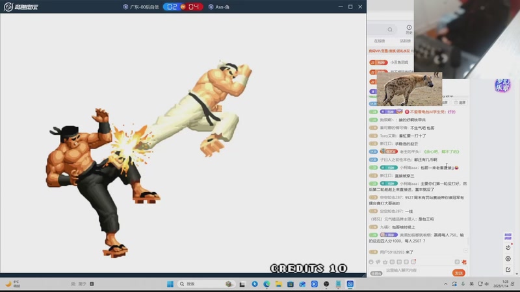Click the edit/feedback pencil icon in sidebar

(508, 270)
